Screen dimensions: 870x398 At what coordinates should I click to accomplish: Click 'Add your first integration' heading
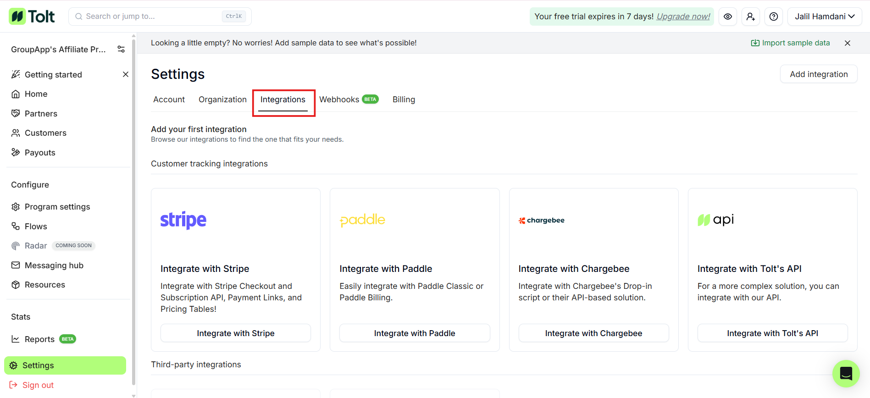point(199,129)
